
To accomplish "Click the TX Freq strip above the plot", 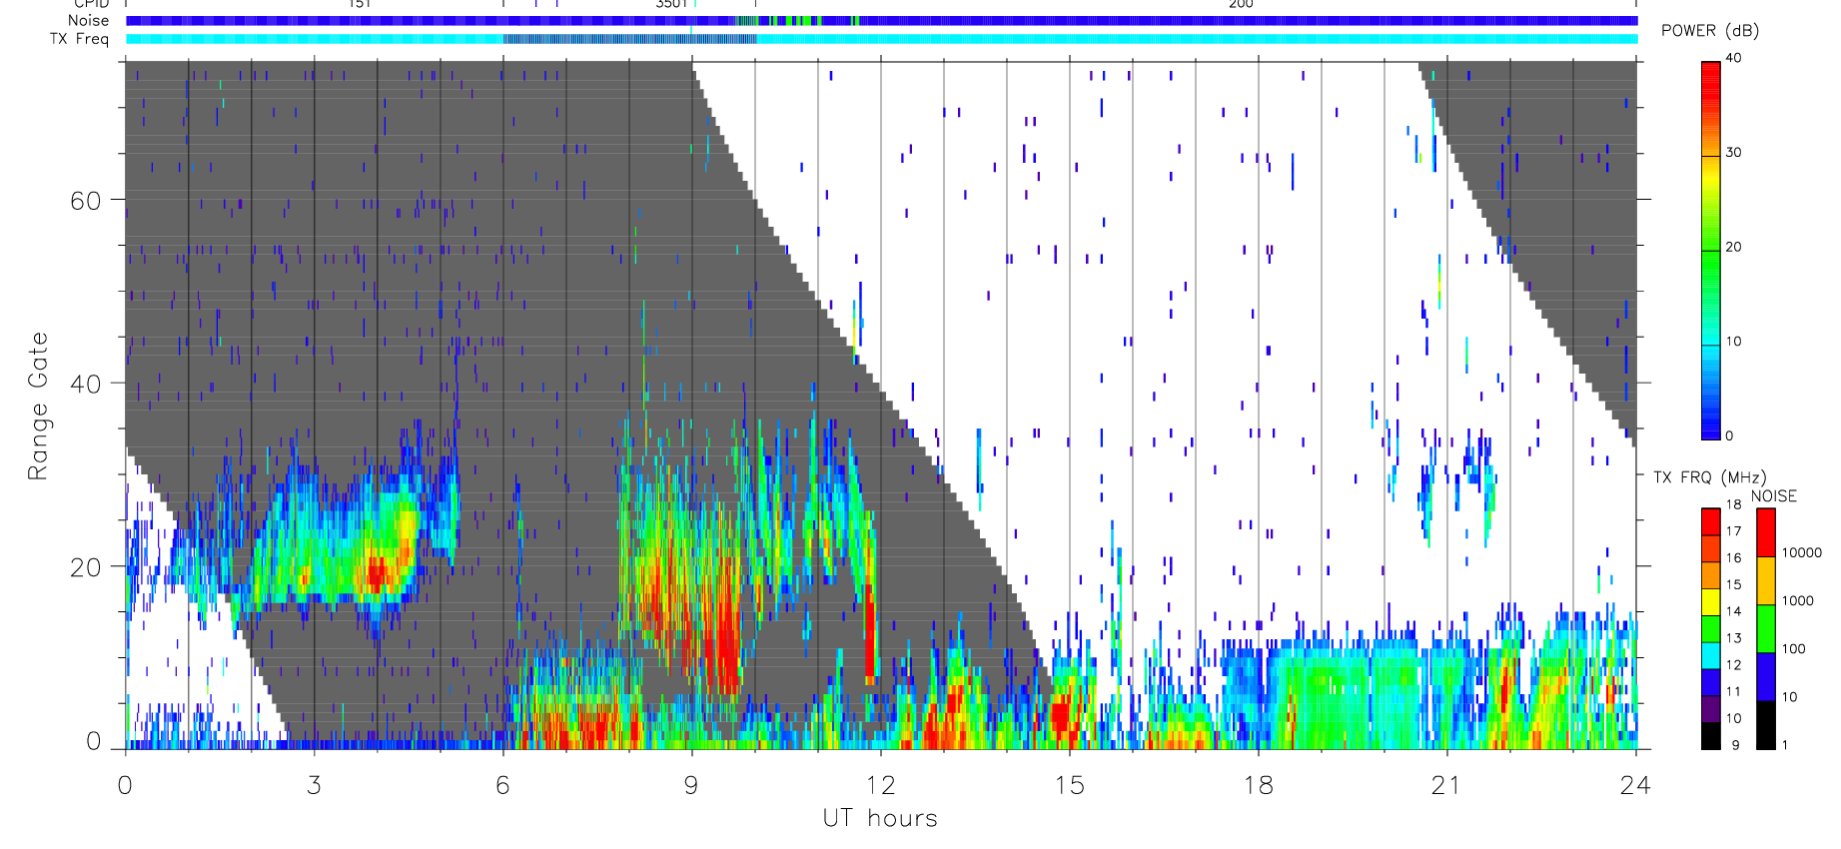I will click(x=882, y=39).
